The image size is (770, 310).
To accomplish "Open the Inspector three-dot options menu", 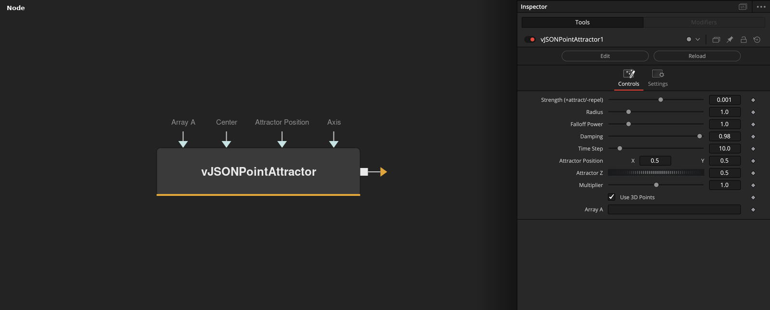I will [761, 7].
